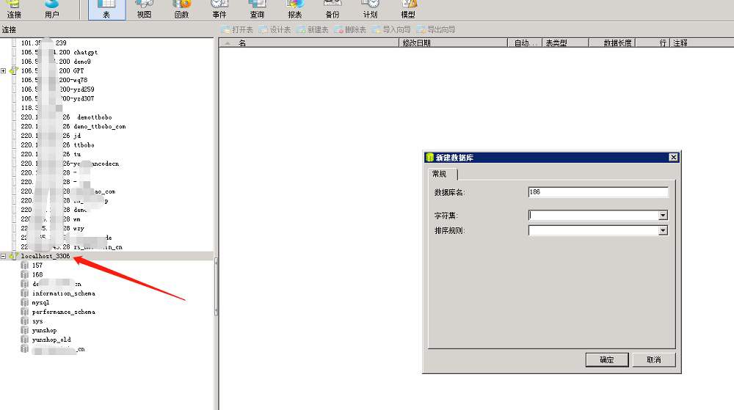Select the 模型 (Model) toolbar icon
This screenshot has width=734, height=410.
pyautogui.click(x=408, y=9)
